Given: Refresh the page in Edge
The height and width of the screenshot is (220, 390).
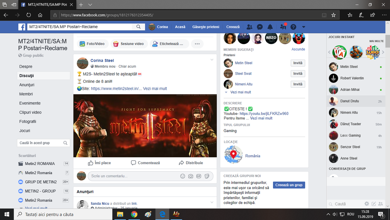Looking at the screenshot, I should click(29, 15).
